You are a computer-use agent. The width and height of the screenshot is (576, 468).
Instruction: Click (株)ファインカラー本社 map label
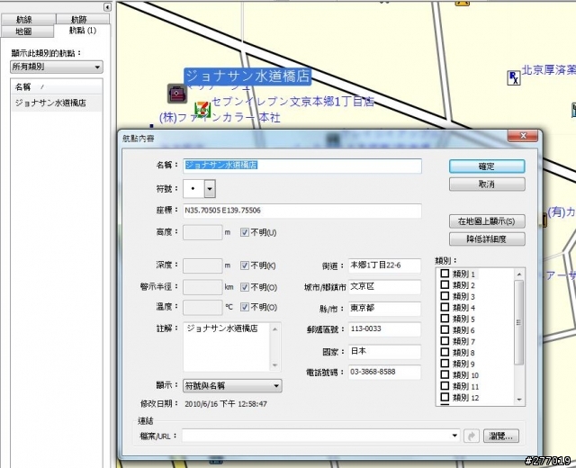pos(220,118)
